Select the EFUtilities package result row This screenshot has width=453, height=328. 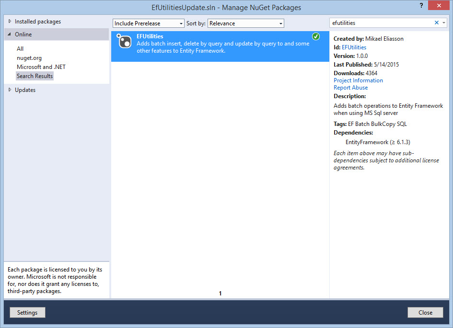point(220,46)
